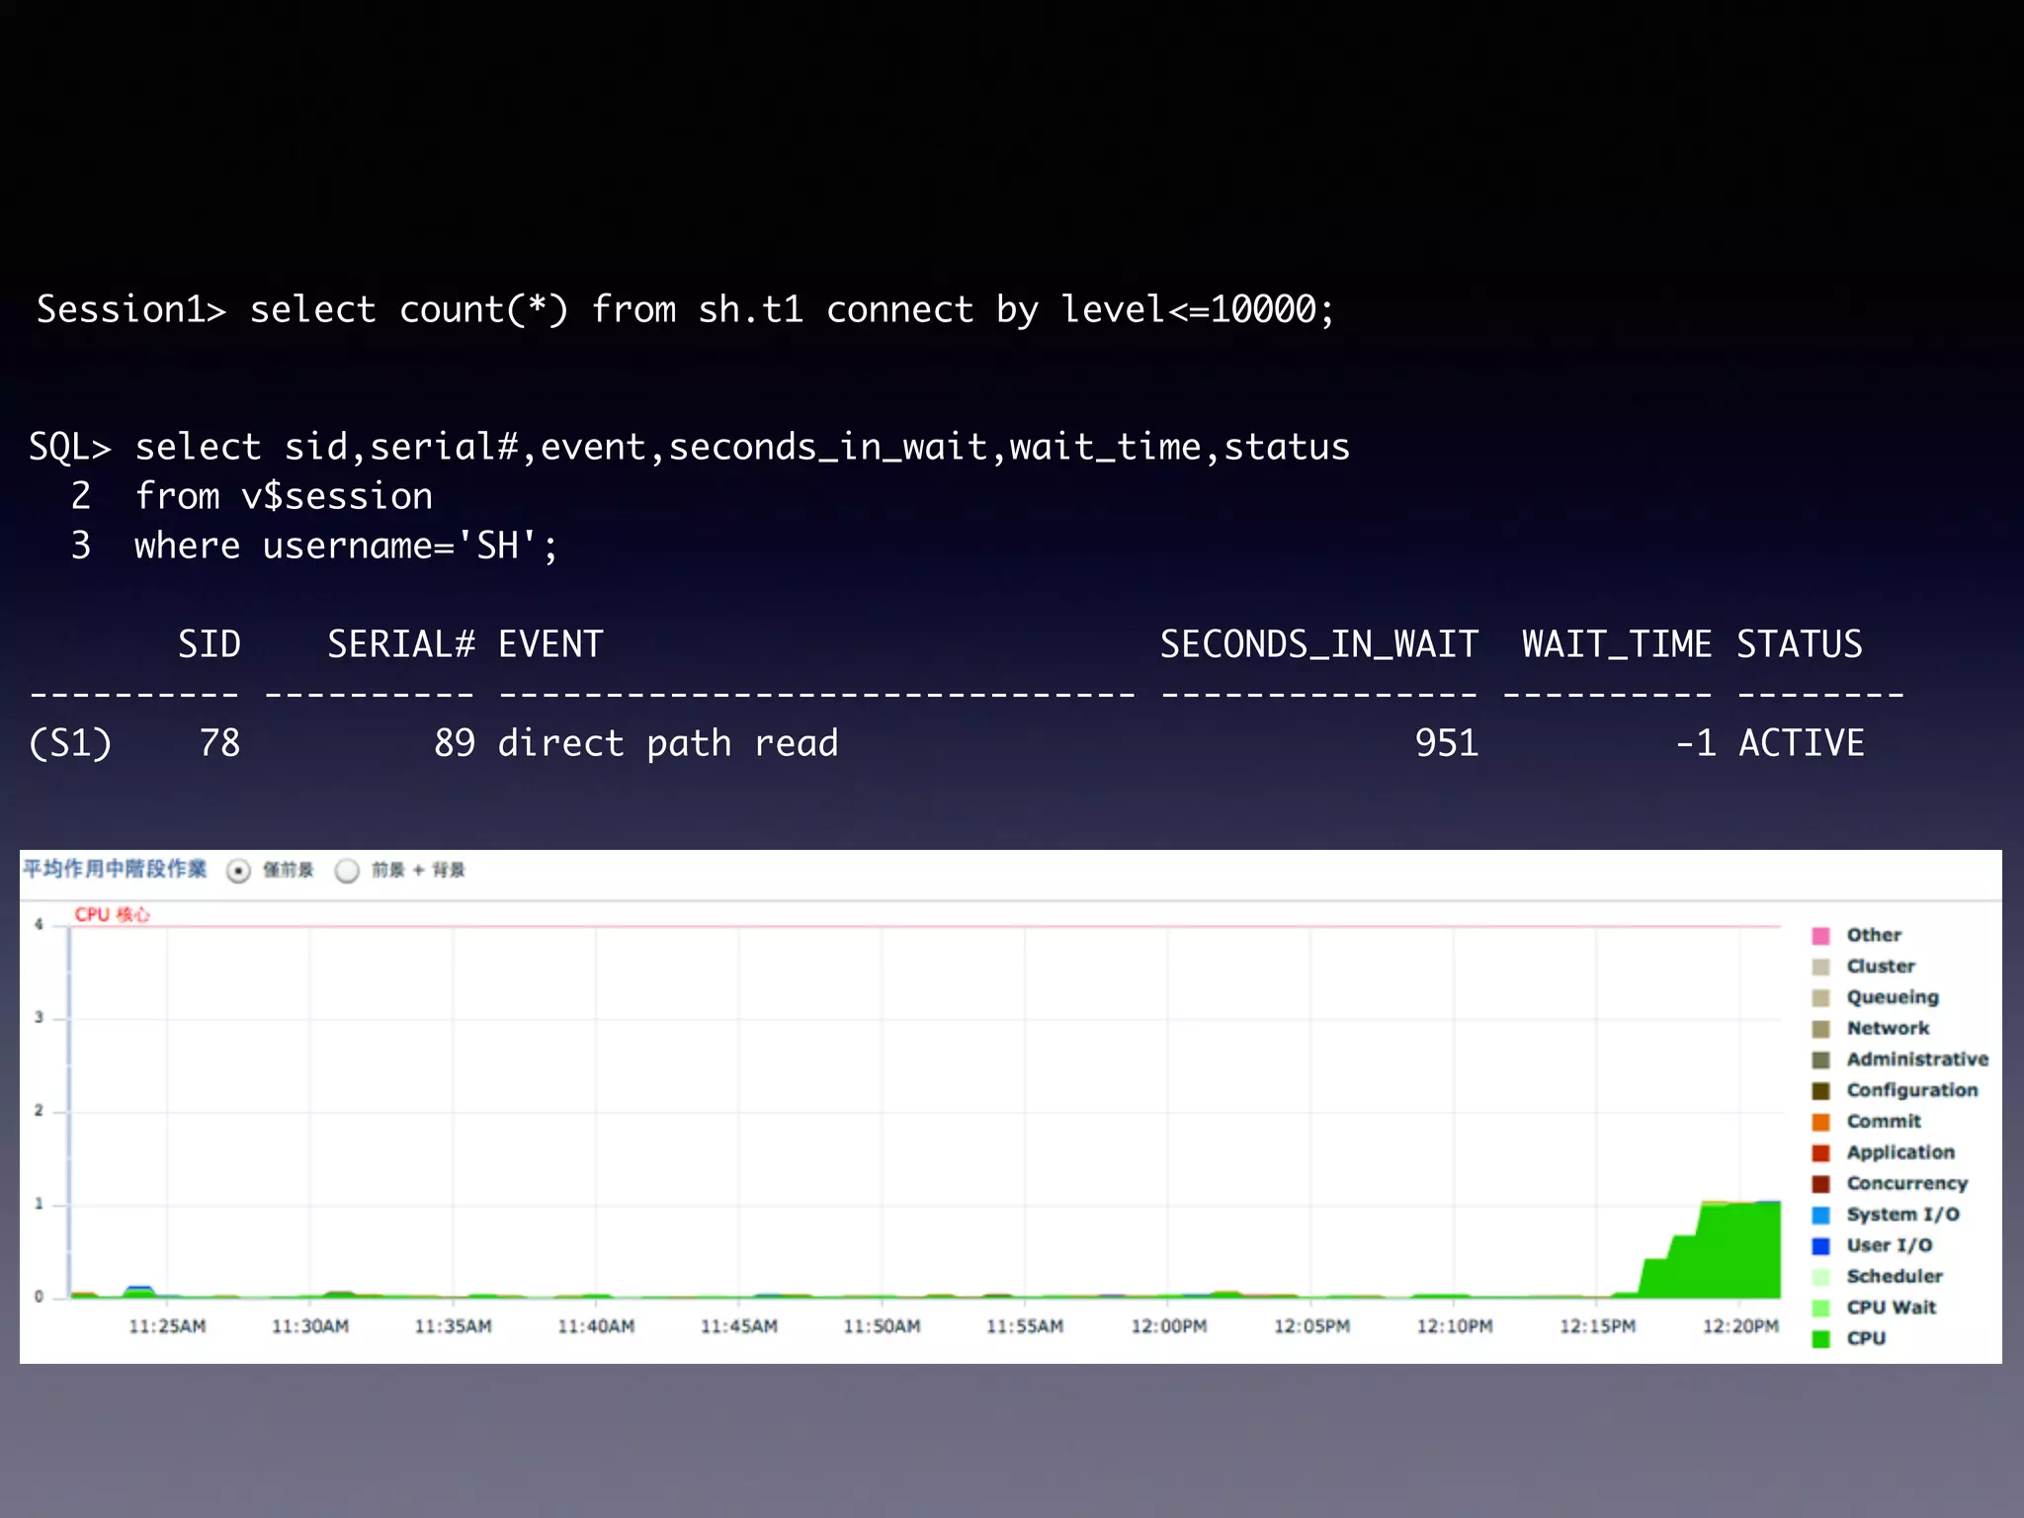The image size is (2024, 1518).
Task: Click the y-axis value 4 label
Action: (39, 925)
